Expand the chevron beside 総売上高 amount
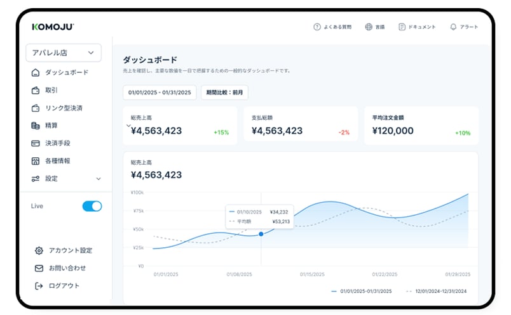This screenshot has height=315, width=511. 128,125
